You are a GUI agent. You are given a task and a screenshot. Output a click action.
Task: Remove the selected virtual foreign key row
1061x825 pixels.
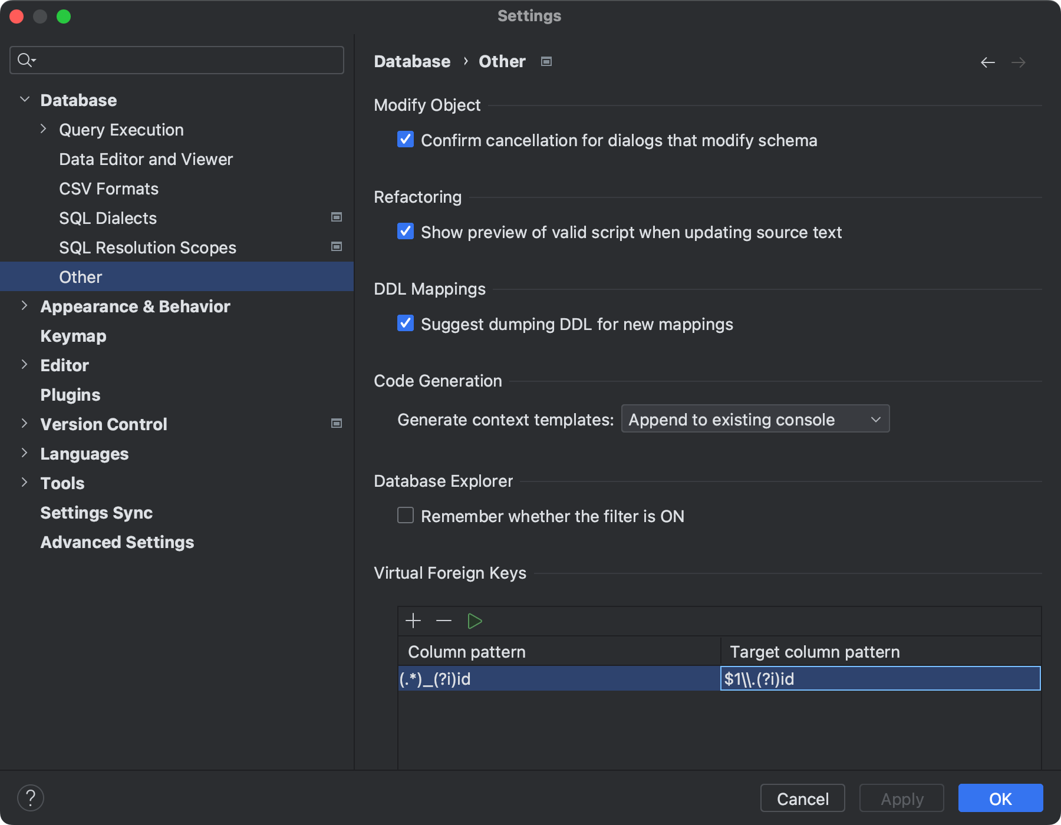(444, 621)
